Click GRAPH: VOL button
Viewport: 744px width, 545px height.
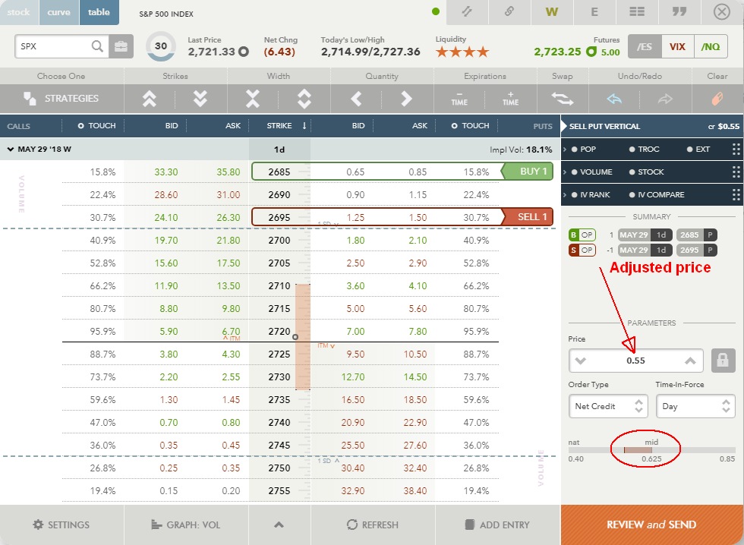[186, 525]
